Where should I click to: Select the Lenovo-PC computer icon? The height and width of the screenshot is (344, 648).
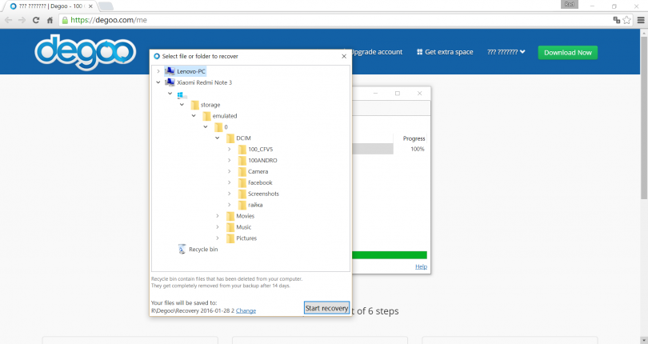click(170, 71)
